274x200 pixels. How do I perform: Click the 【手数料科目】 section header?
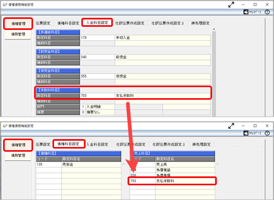[58, 90]
